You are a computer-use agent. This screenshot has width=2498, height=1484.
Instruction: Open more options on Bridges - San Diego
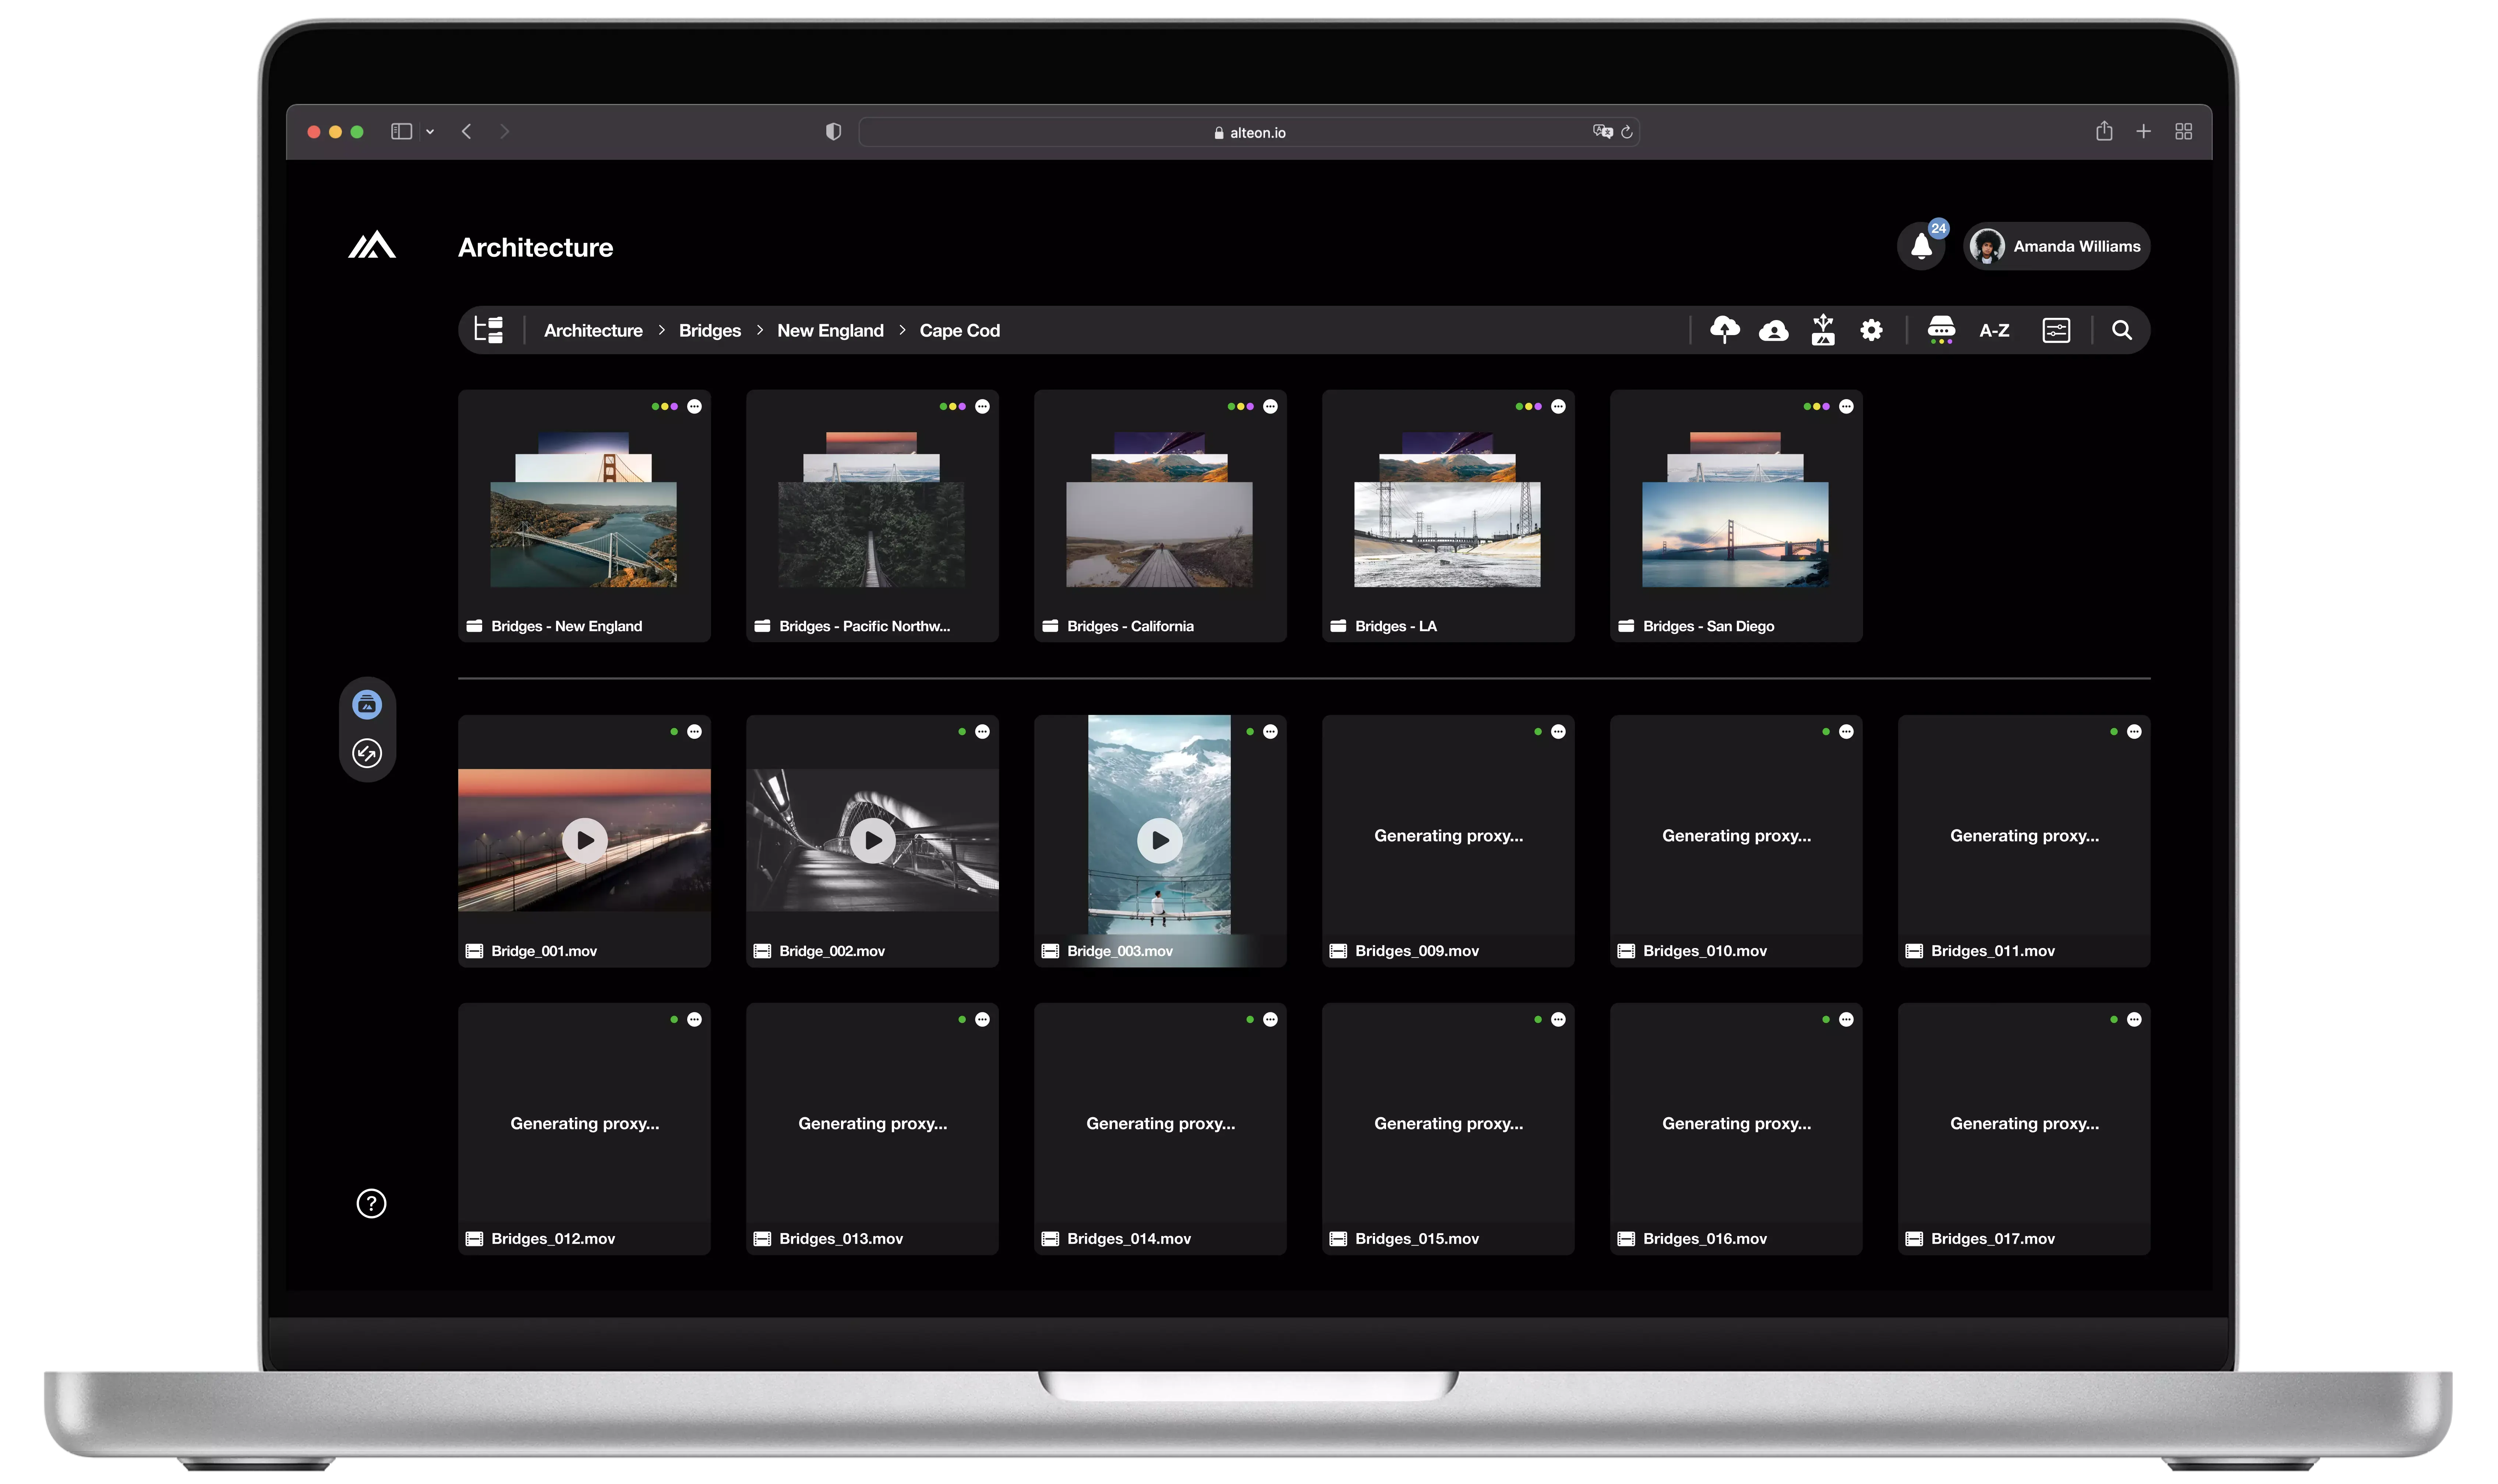point(1847,406)
